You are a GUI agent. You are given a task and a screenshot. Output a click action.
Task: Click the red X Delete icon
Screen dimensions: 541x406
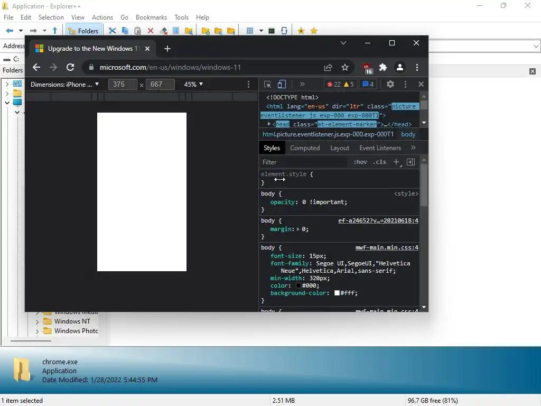[151, 31]
